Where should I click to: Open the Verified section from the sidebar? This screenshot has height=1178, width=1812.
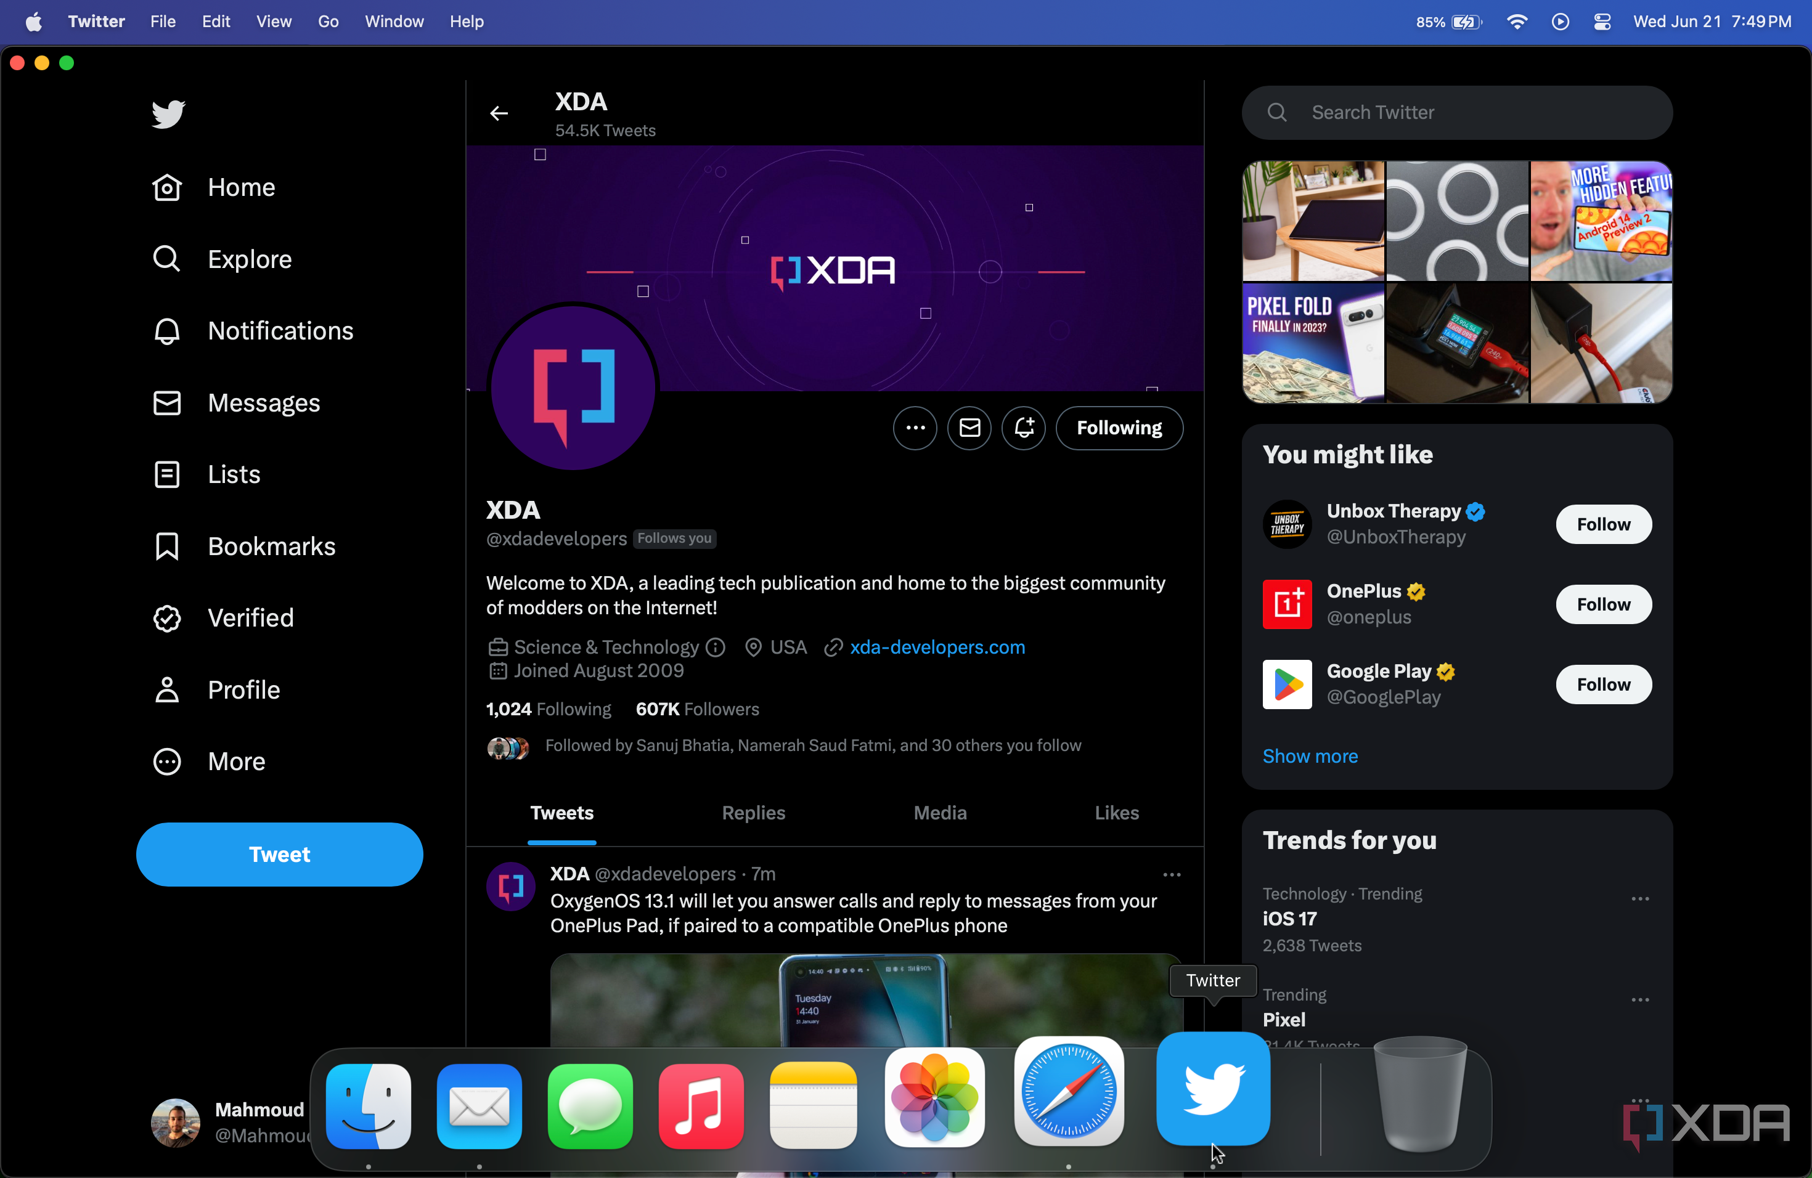(250, 617)
